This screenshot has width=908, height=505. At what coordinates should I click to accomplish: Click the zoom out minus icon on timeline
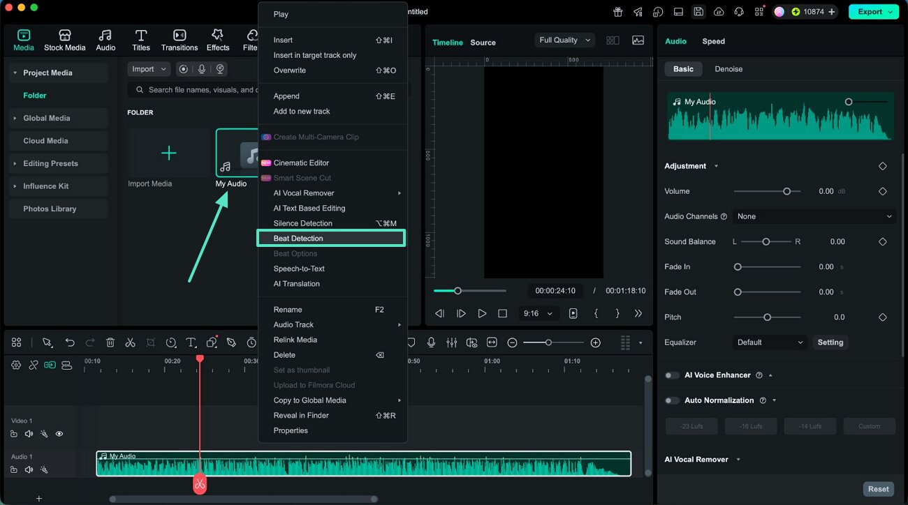click(x=512, y=342)
